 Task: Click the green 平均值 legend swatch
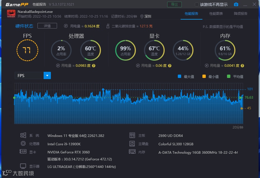pos(229,76)
